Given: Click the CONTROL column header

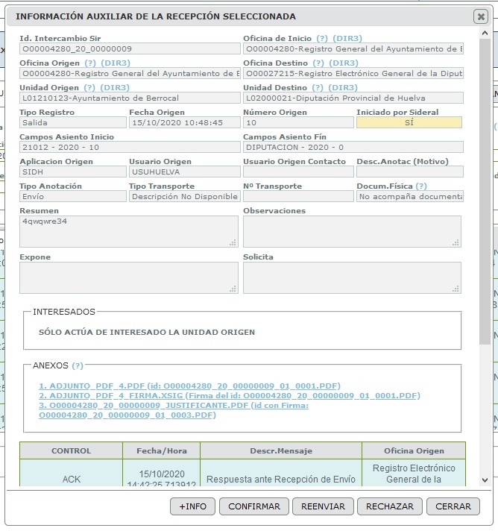Looking at the screenshot, I should tap(71, 450).
